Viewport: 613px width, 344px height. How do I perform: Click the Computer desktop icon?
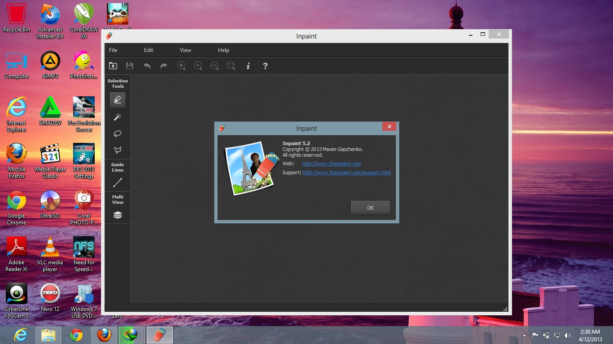coord(17,65)
